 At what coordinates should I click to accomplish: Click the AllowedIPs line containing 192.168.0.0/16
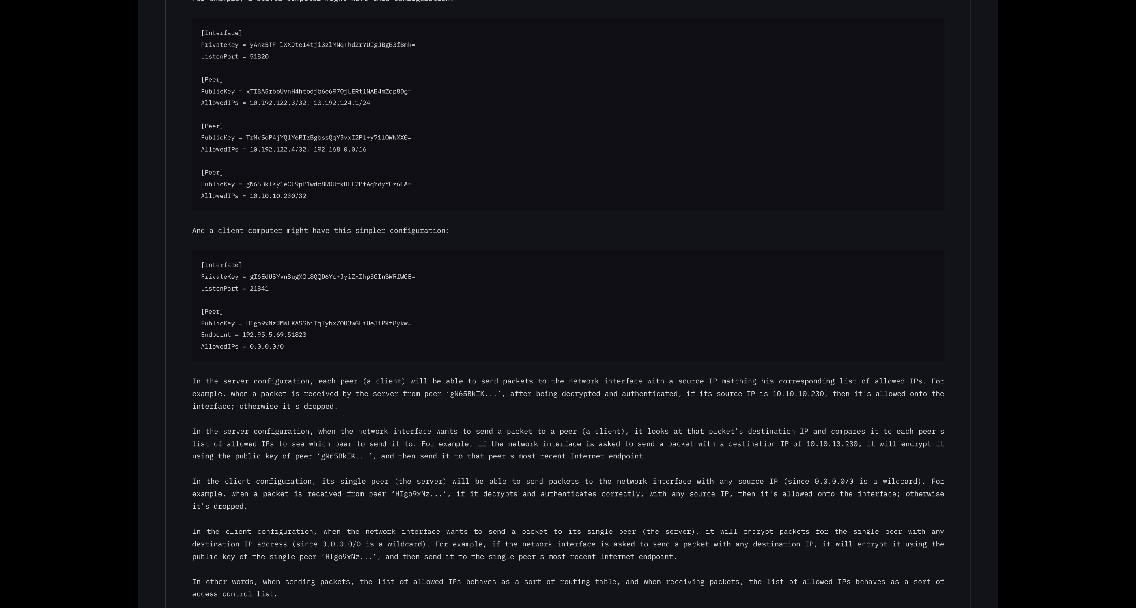[x=284, y=150]
